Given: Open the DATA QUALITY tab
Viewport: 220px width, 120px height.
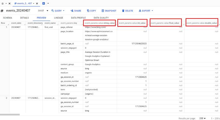Looking at the screenshot, I should coord(101,18).
